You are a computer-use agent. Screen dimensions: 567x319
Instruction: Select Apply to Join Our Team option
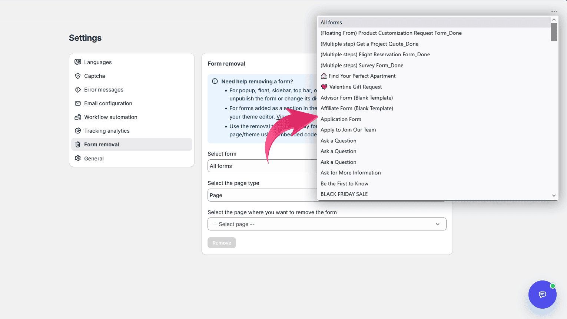(x=434, y=130)
